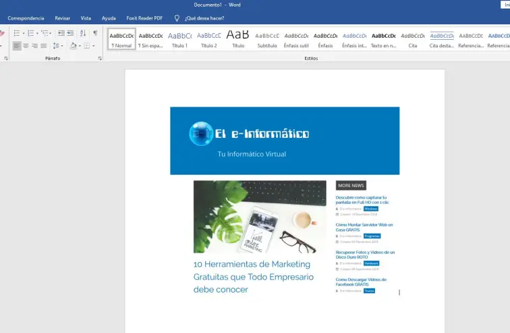Apply the Título style

pyautogui.click(x=238, y=39)
